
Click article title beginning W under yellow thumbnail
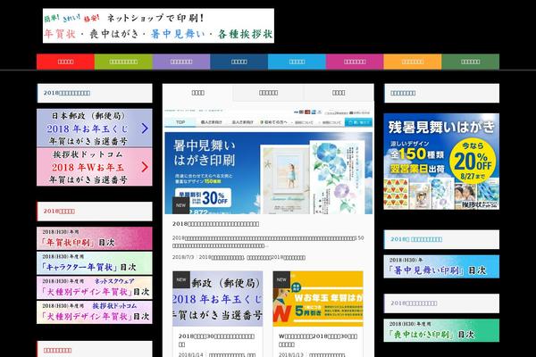(318, 340)
